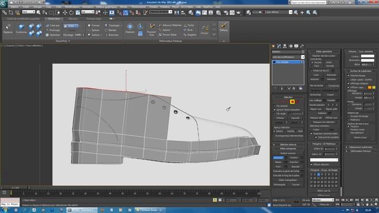379x213 pixels.
Task: Open the Display panel tab
Action: pyautogui.click(x=296, y=46)
